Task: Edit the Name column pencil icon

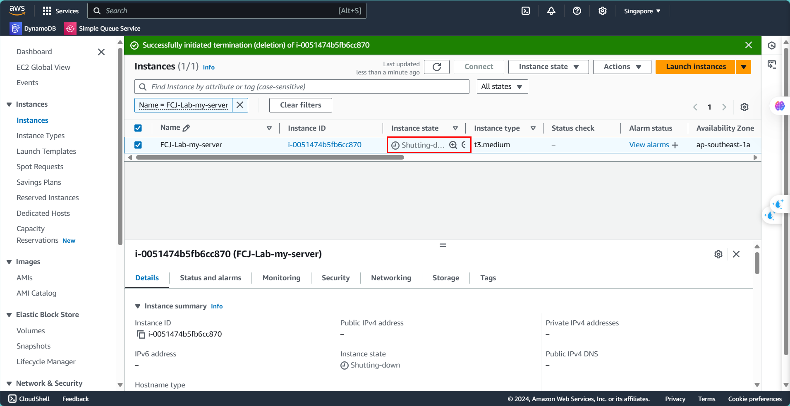Action: (187, 128)
